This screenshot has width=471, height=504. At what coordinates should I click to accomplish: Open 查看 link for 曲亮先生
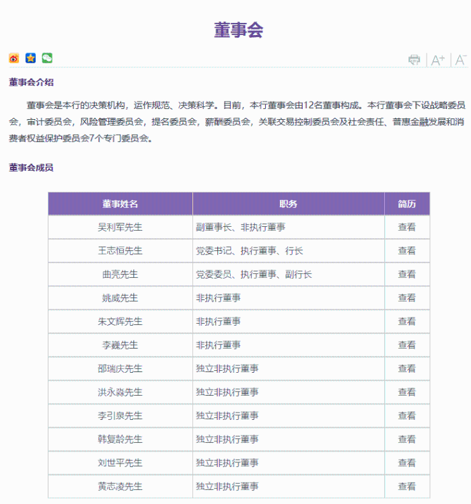coord(406,274)
